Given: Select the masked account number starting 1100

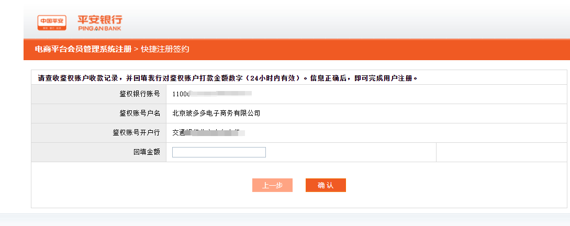Looking at the screenshot, I should click(x=212, y=94).
